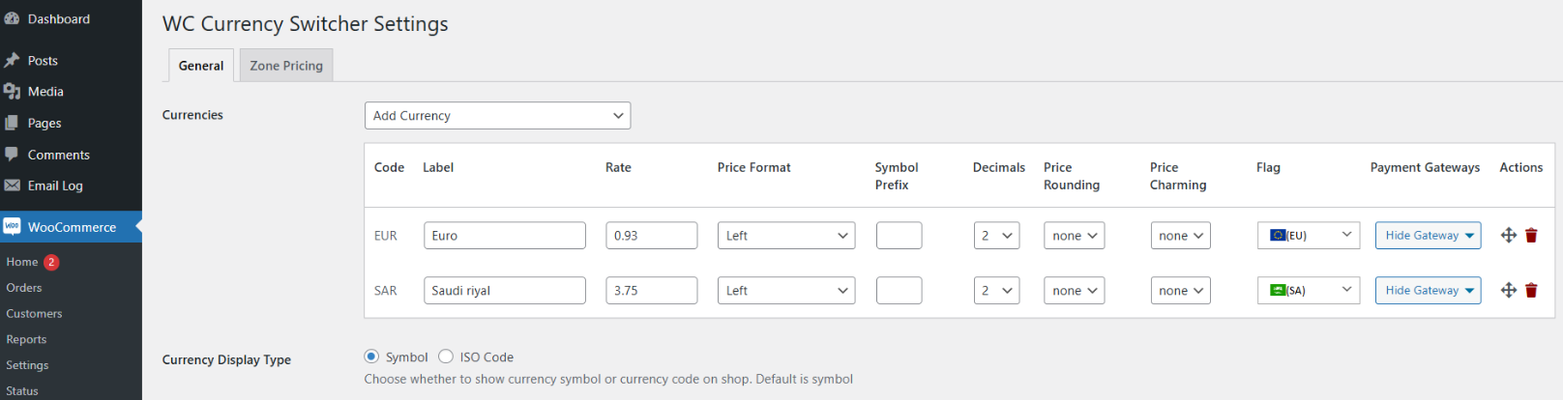Image resolution: width=1563 pixels, height=400 pixels.
Task: Switch to the Zone Pricing tab
Action: click(x=286, y=66)
